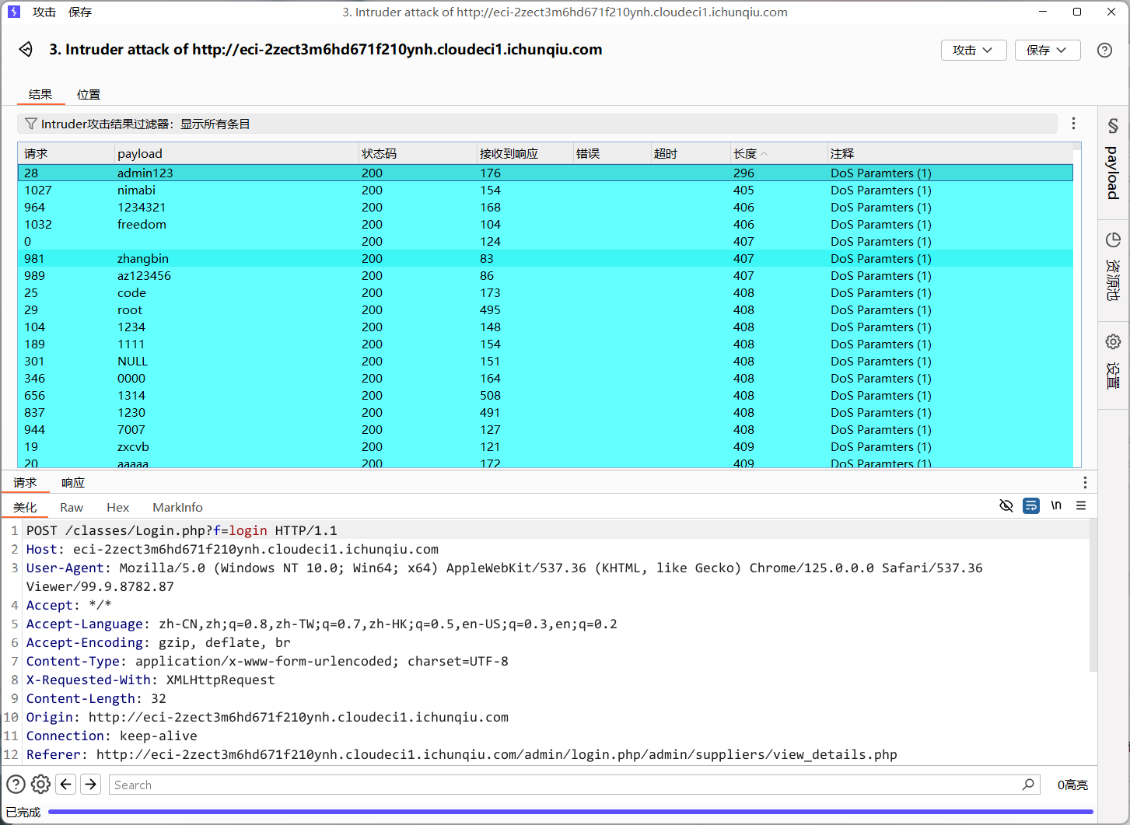Switch to the 响应 tab

pyautogui.click(x=73, y=482)
